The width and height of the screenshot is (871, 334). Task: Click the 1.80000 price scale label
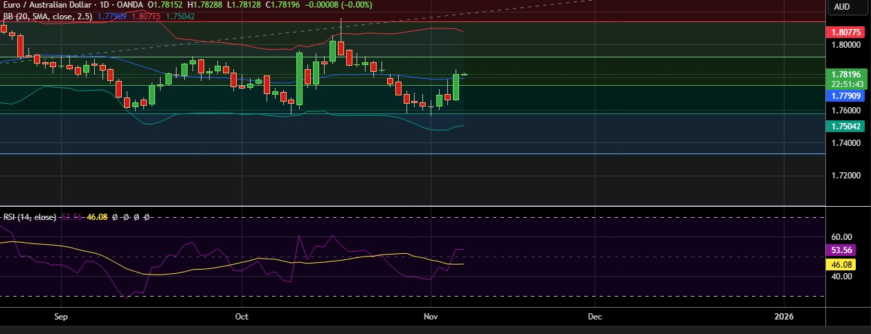click(846, 45)
